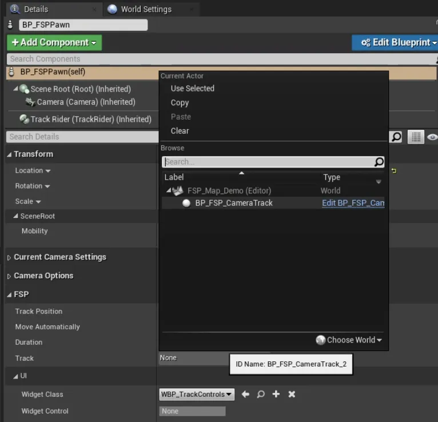Collapse the FSP_Map_Demo tree node

click(169, 190)
